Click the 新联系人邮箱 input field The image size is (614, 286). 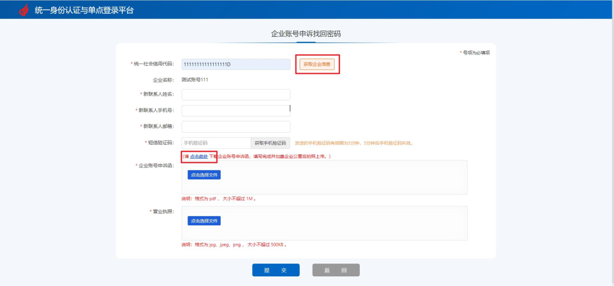click(236, 127)
